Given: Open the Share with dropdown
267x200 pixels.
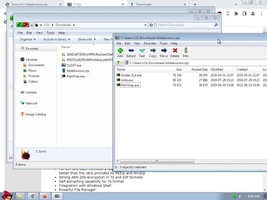Looking at the screenshot, I should click(87, 39).
